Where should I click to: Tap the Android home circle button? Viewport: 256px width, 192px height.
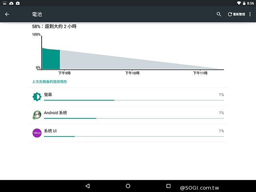pos(128,186)
